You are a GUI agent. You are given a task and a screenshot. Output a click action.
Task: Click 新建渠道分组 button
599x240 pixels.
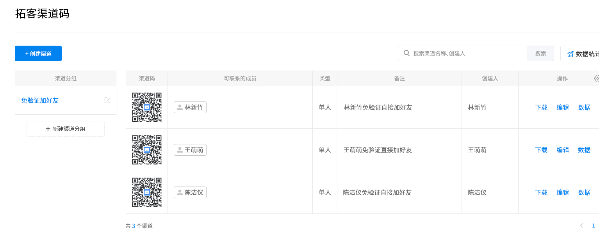pyautogui.click(x=66, y=129)
